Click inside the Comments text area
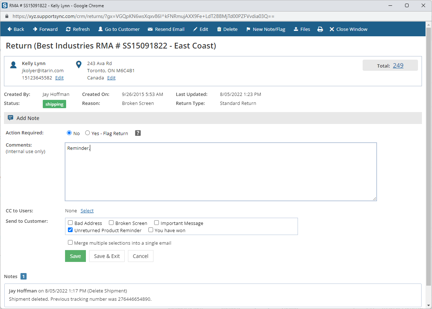Image resolution: width=432 pixels, height=309 pixels. [x=221, y=172]
